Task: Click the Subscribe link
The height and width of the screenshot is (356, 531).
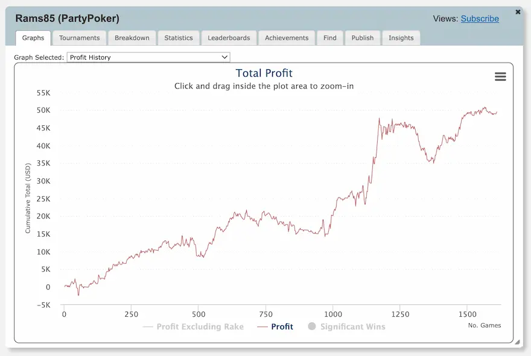Action: coord(480,19)
